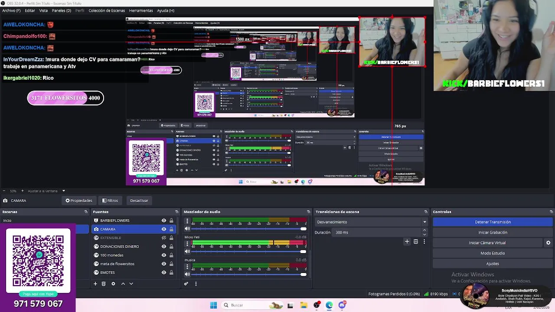
Task: Open Propiedades for the selected source
Action: 79,201
